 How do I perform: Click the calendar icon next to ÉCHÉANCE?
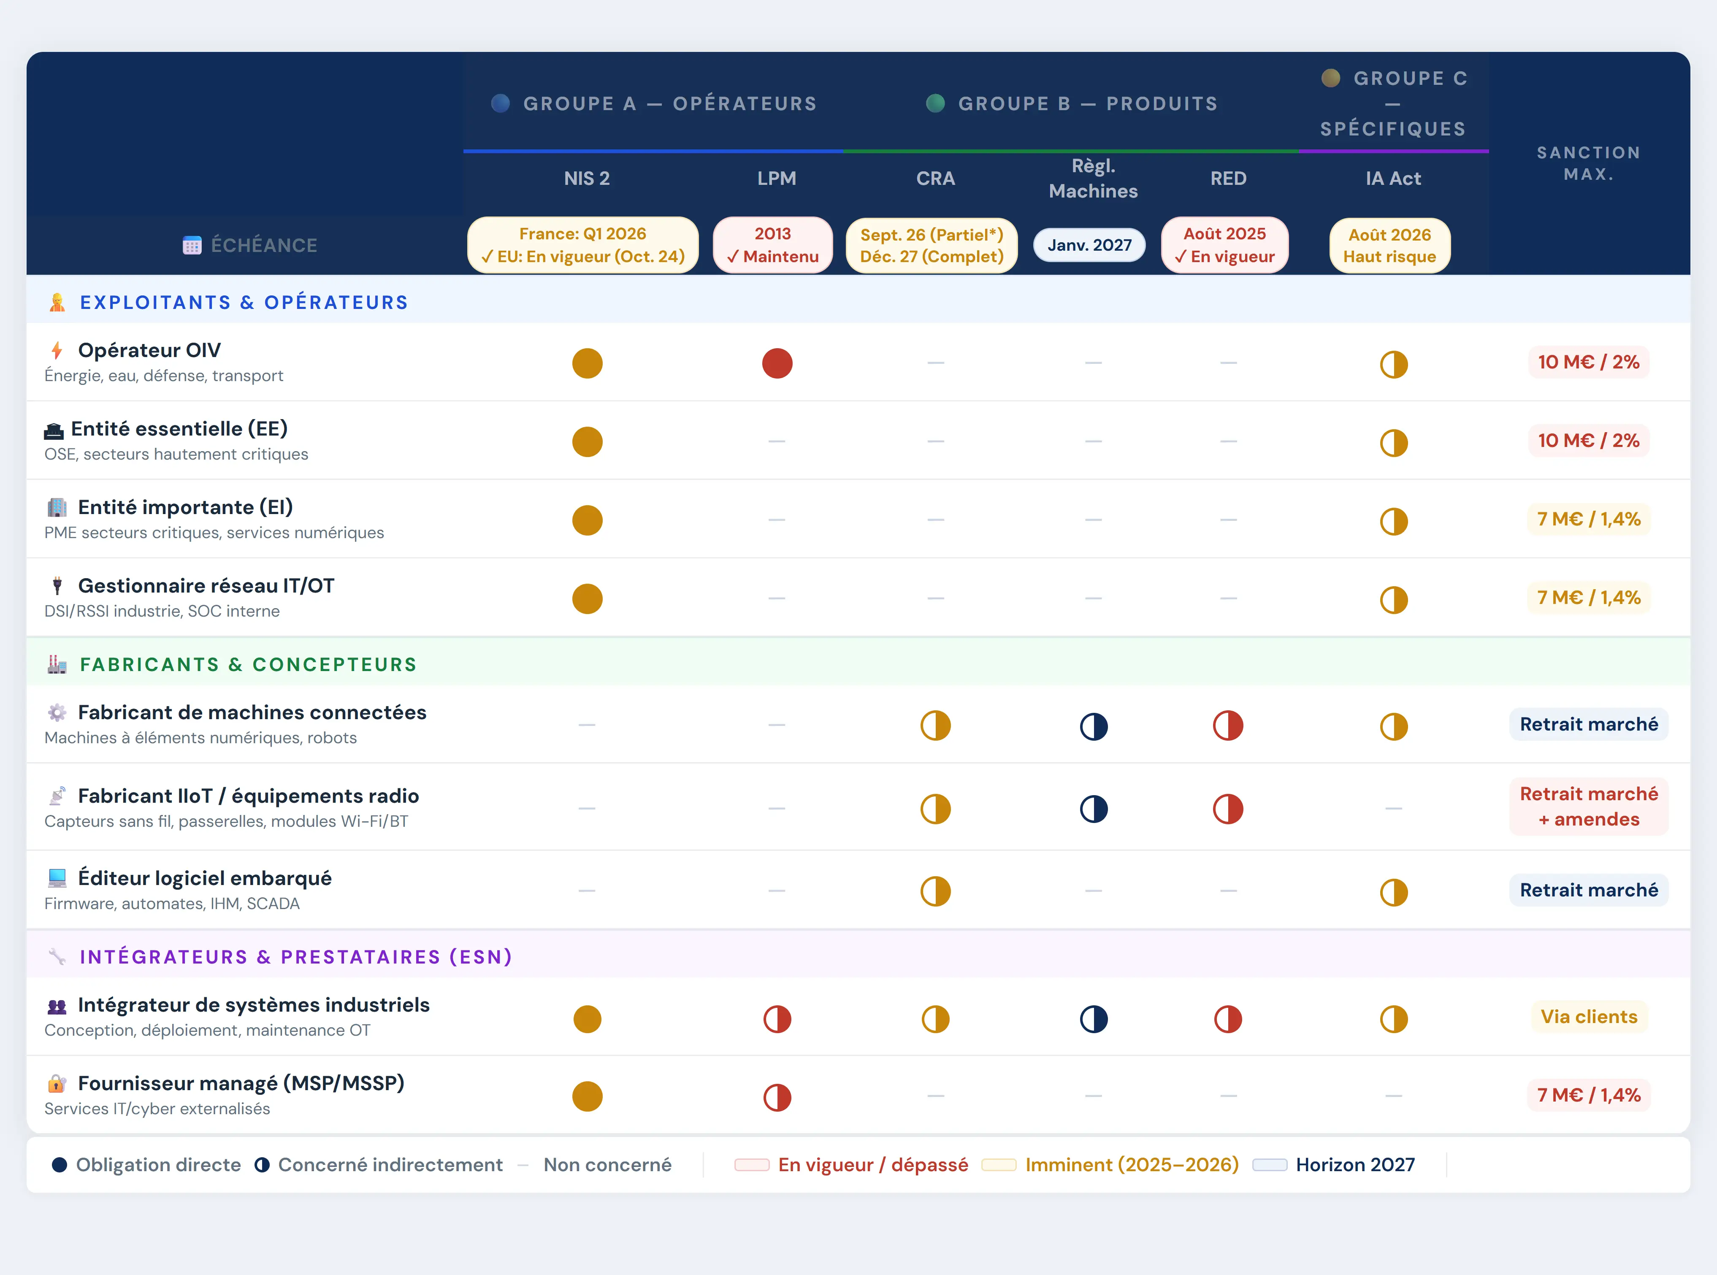(x=192, y=246)
